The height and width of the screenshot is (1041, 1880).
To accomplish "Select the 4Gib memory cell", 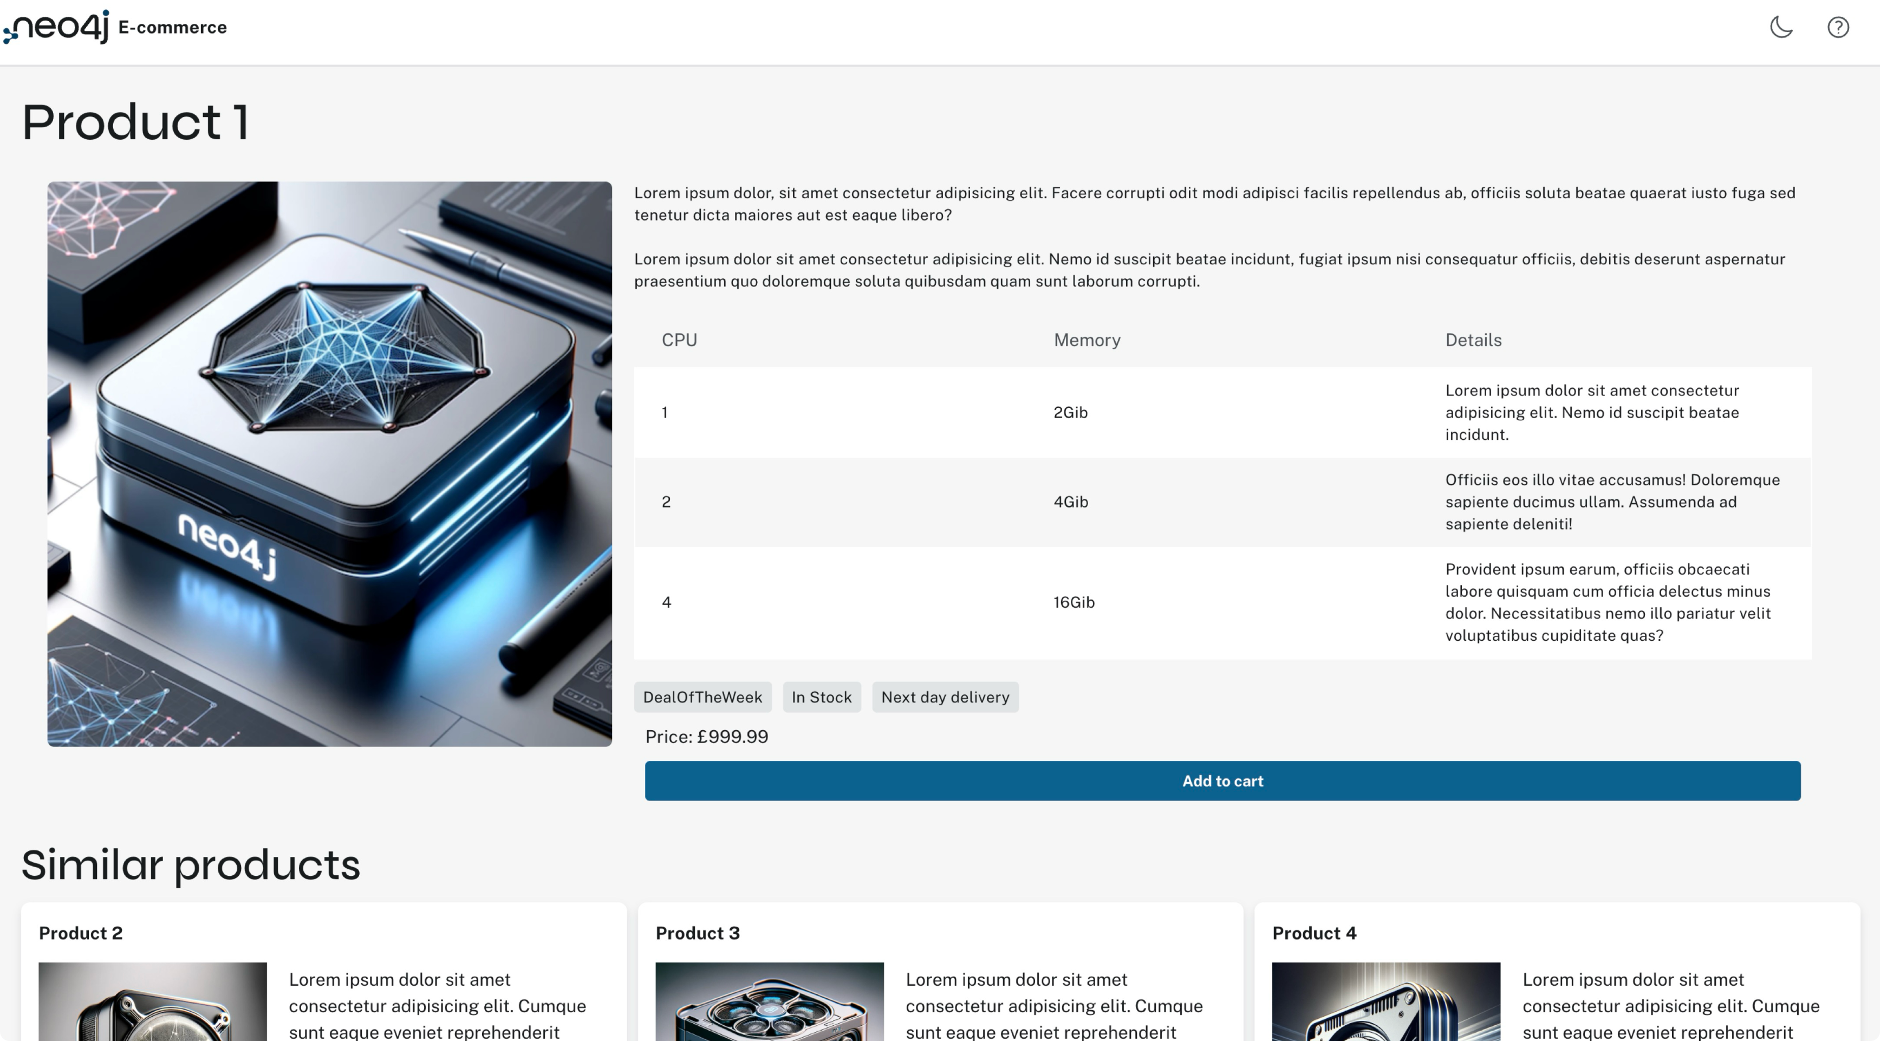I will 1071,502.
